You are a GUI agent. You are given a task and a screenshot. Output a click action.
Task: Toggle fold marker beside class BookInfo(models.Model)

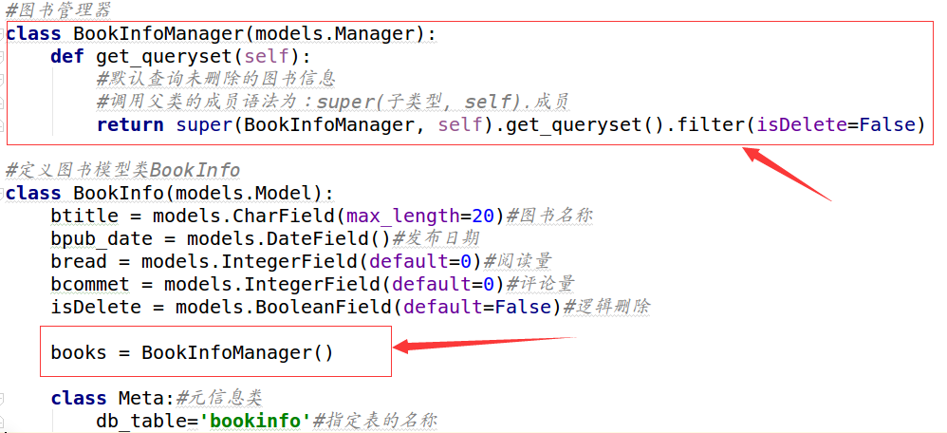click(3, 194)
